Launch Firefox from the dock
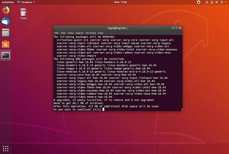 click(6, 10)
